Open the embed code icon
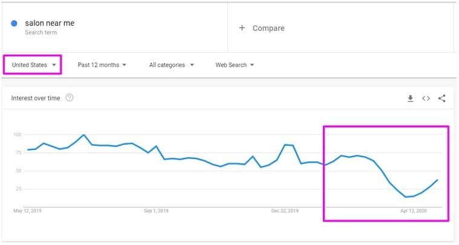Image resolution: width=459 pixels, height=245 pixels. 426,99
